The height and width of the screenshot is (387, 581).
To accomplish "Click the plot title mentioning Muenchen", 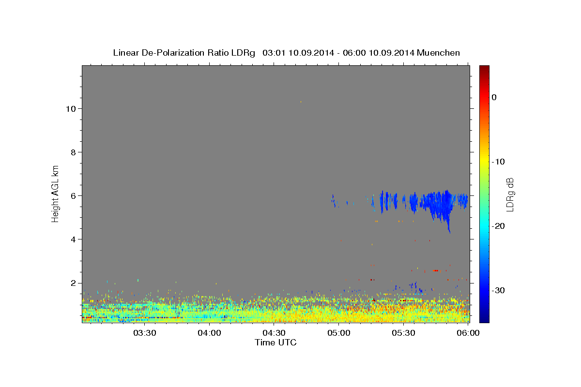I will pos(286,53).
